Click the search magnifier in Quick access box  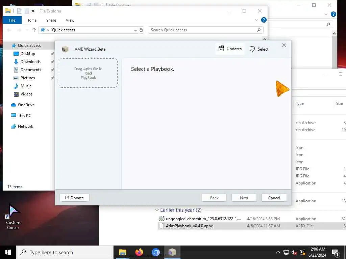[258, 30]
